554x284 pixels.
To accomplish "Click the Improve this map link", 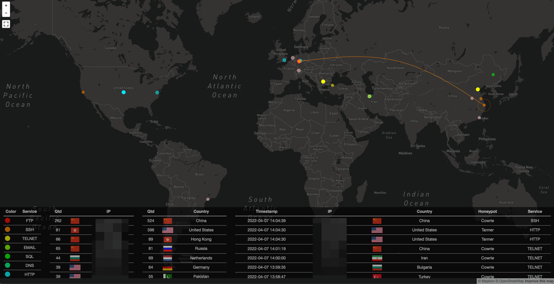I will [x=539, y=281].
